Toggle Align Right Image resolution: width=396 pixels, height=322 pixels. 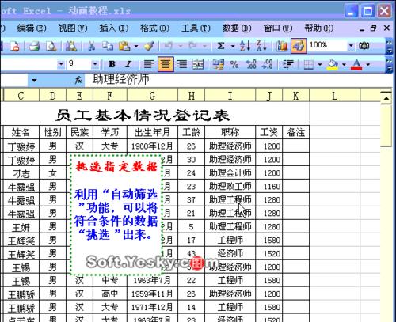(x=181, y=64)
